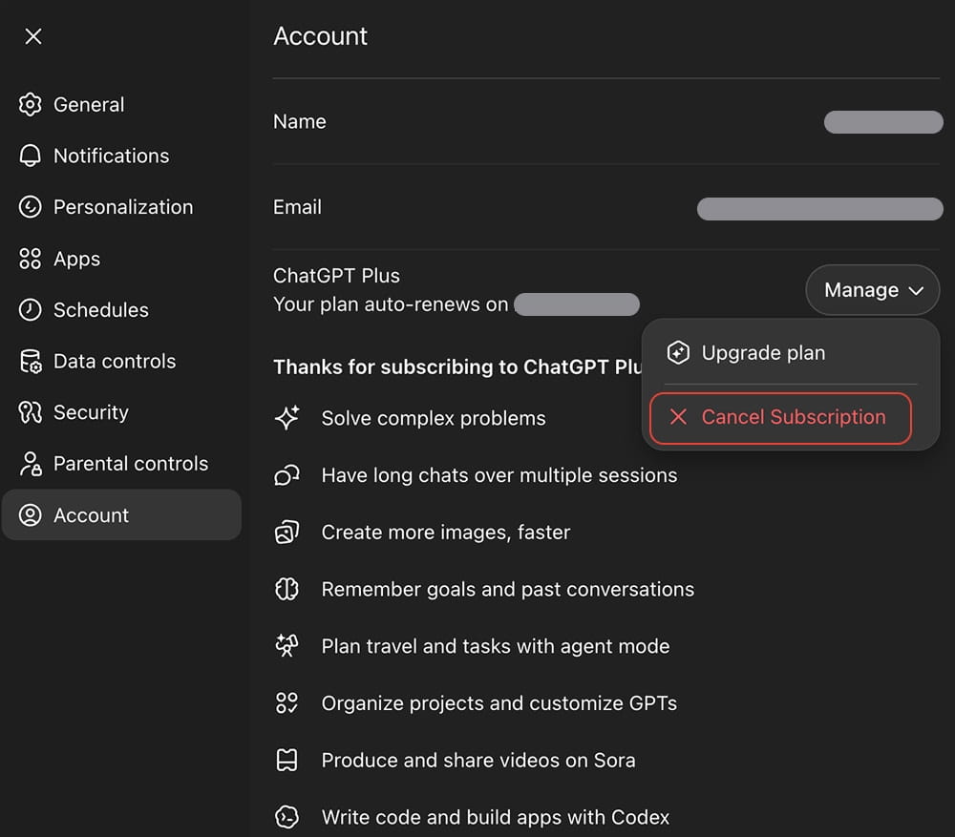Click the General gear icon
955x837 pixels.
click(30, 105)
